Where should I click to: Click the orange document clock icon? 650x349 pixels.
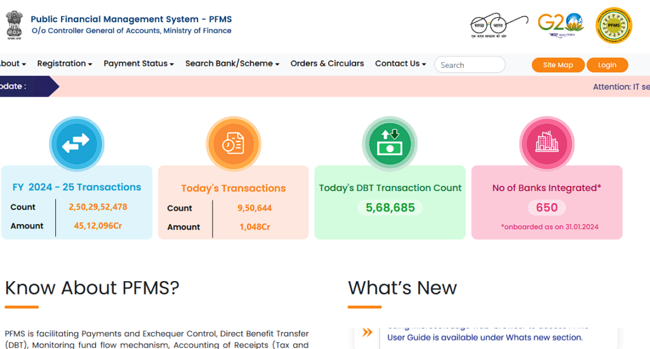pyautogui.click(x=234, y=144)
